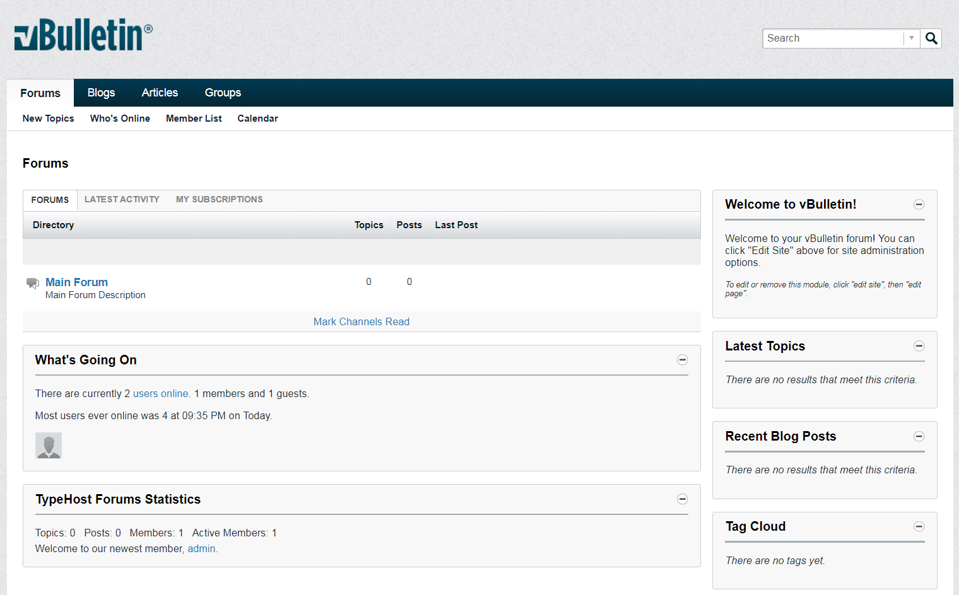The image size is (959, 595).
Task: Collapse the Welcome to vBulletin widget
Action: tap(919, 204)
